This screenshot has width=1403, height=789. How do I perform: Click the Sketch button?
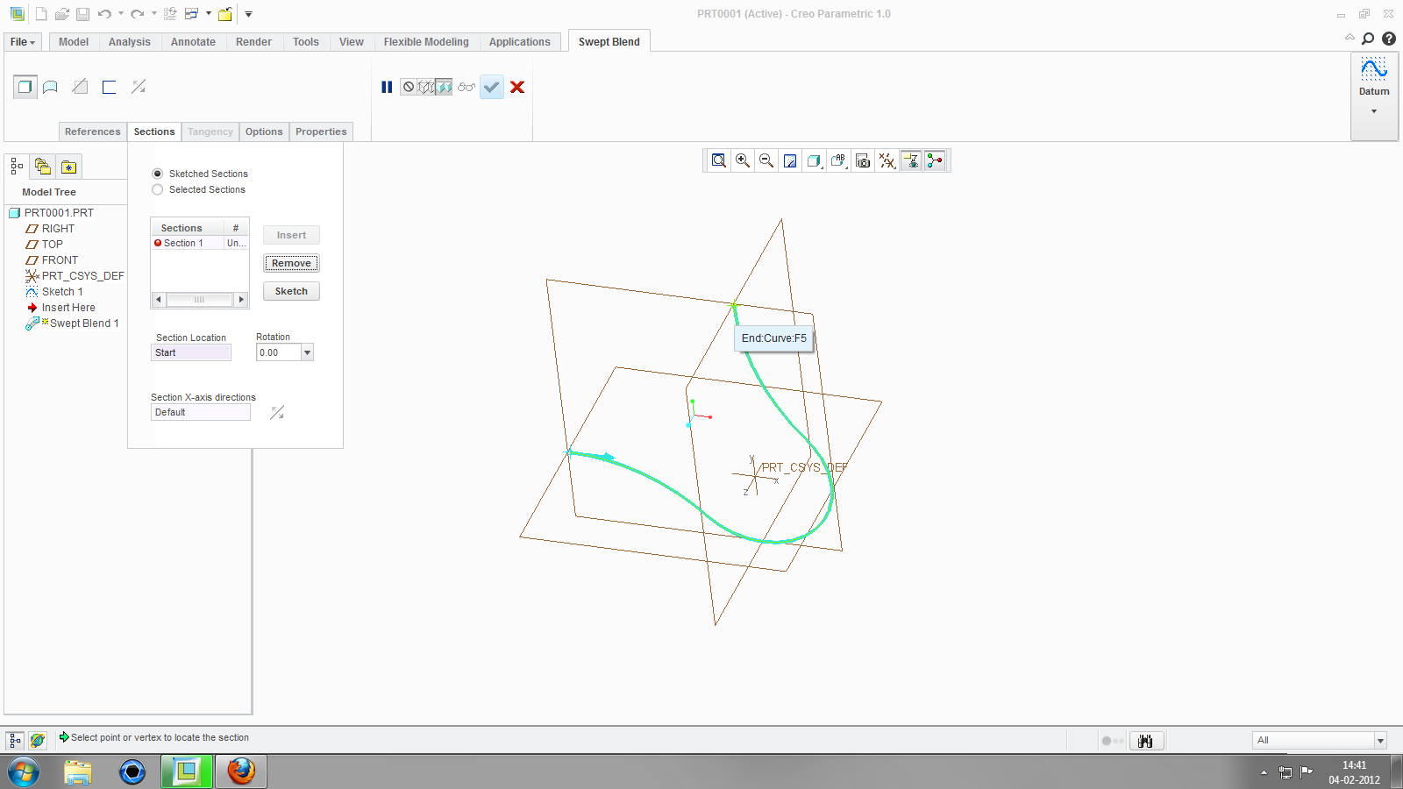(291, 291)
